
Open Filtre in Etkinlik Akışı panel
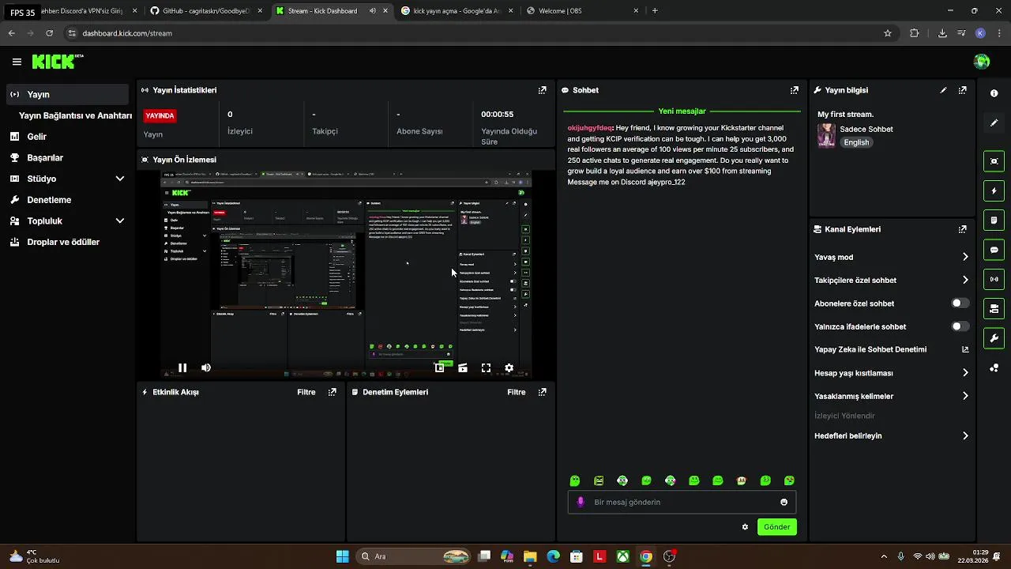pyautogui.click(x=306, y=392)
